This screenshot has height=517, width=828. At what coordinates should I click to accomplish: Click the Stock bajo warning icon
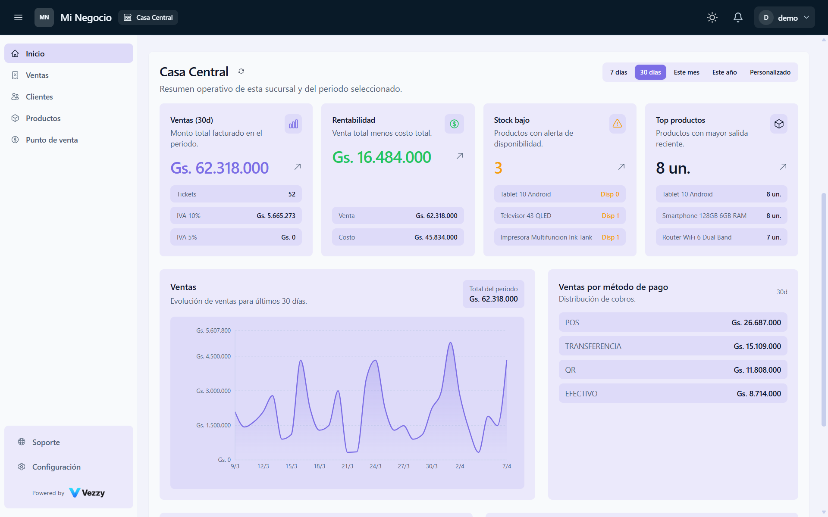(617, 124)
